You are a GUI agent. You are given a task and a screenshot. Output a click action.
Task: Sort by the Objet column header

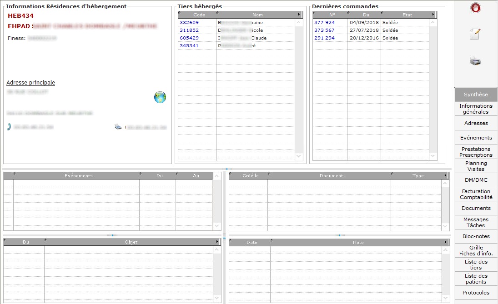[x=131, y=242]
